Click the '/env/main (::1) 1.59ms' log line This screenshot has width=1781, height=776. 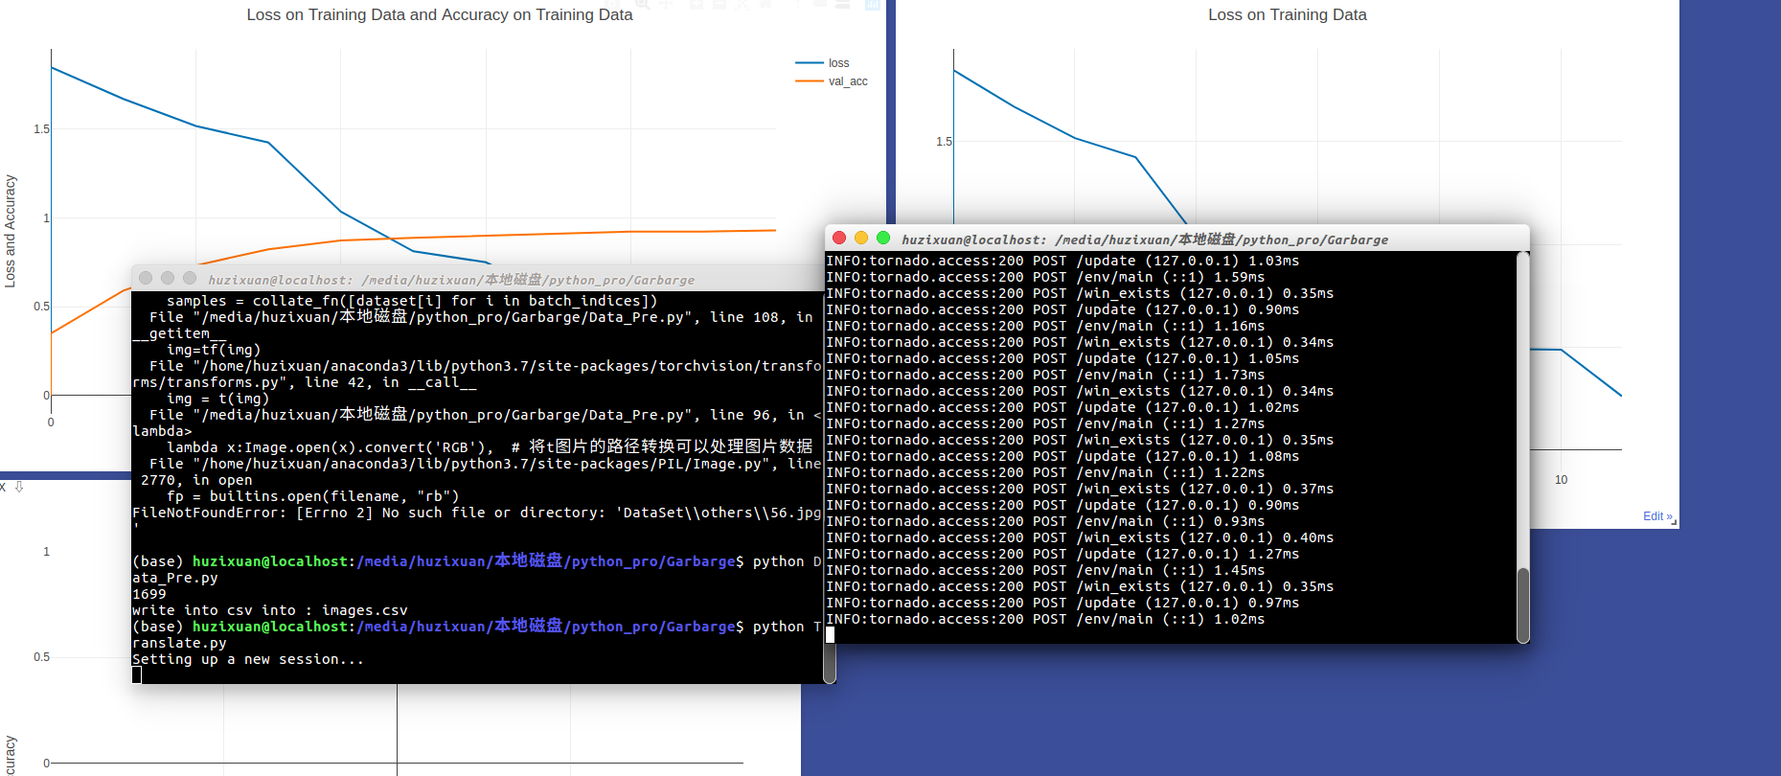(x=1045, y=277)
